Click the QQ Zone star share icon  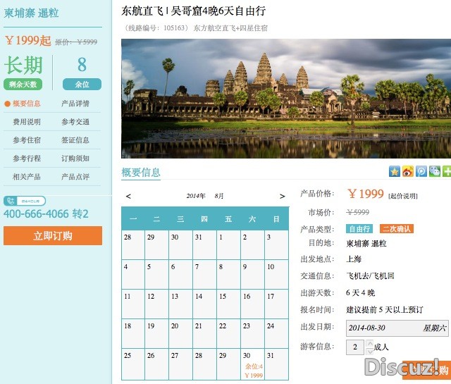(395, 171)
